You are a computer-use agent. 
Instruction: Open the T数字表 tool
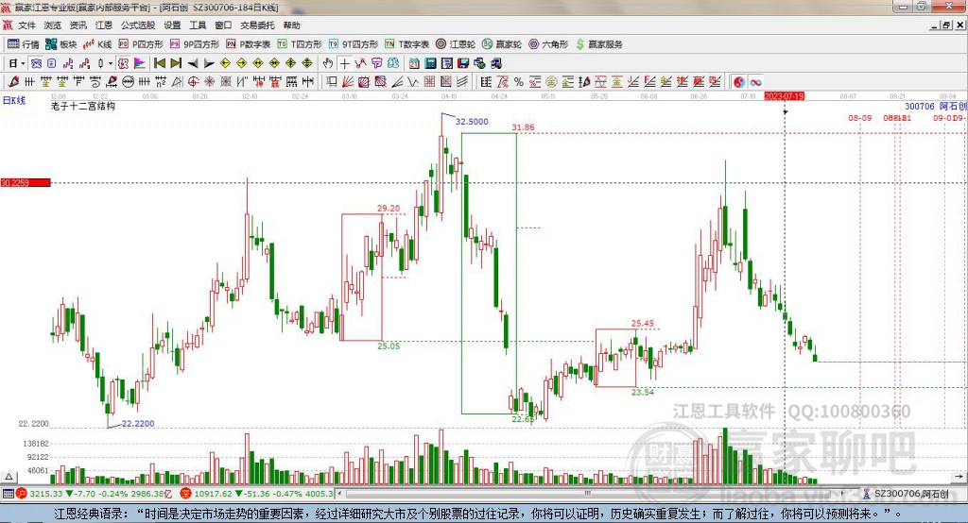pyautogui.click(x=406, y=44)
